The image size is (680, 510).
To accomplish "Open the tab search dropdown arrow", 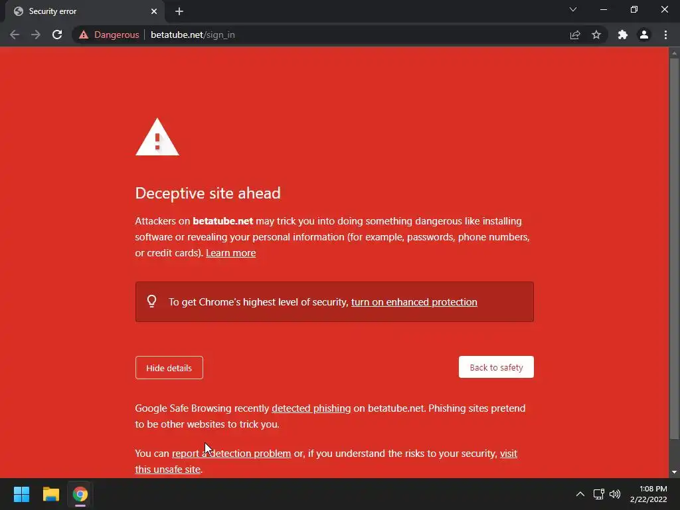I will click(x=573, y=9).
